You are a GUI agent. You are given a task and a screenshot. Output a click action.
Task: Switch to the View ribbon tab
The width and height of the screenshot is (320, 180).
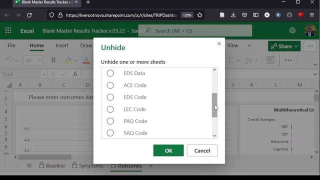[232, 45]
